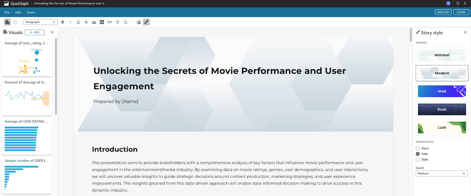Click the Visuals panel scrollbar
Screen dimensions: 471x196
[x=56, y=76]
